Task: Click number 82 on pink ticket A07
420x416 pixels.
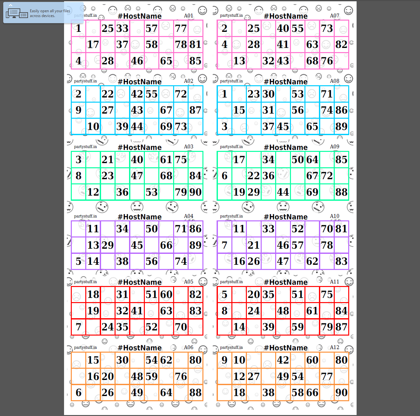Action: [x=341, y=45]
